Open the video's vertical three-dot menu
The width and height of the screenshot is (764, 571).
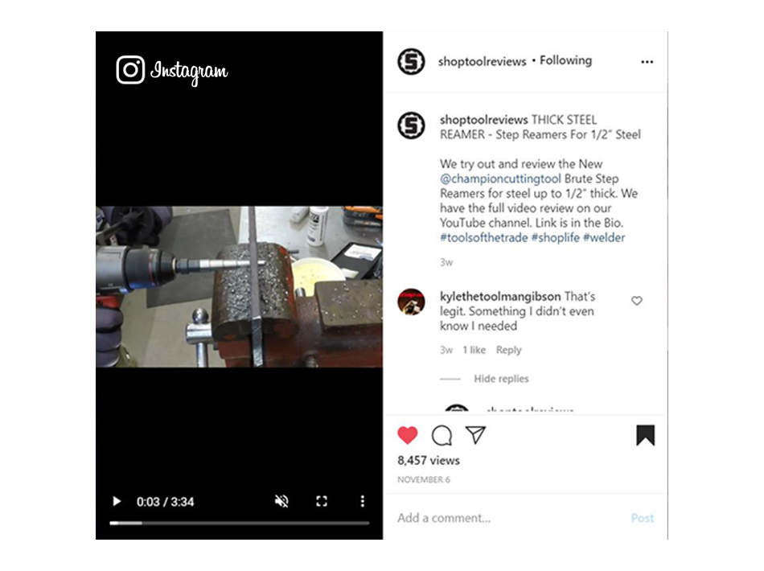[x=362, y=501]
